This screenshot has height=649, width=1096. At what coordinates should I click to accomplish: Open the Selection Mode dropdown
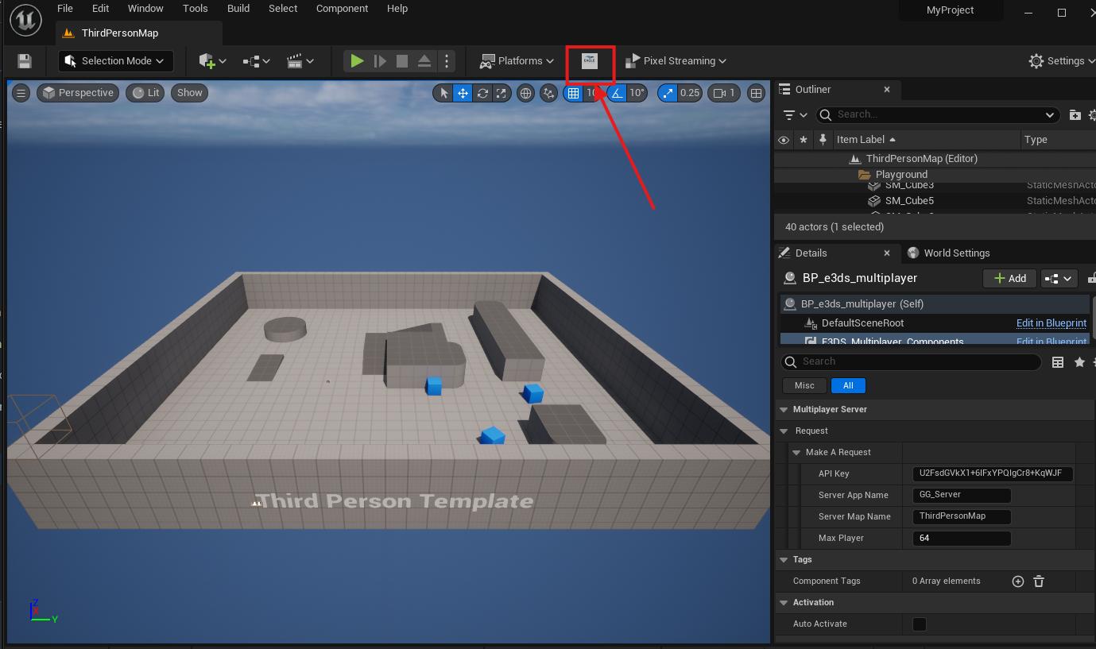(116, 61)
